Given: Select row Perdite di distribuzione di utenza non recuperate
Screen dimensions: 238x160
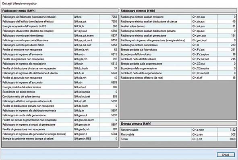Looking at the screenshot, I should pos(60,68).
